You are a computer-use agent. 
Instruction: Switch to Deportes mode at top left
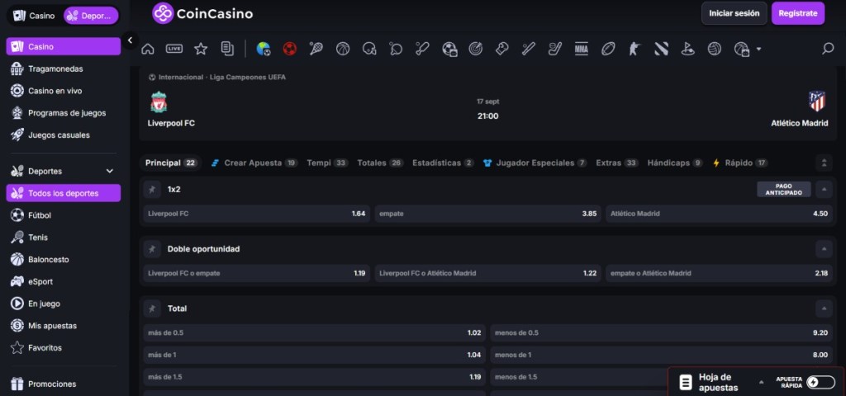91,16
